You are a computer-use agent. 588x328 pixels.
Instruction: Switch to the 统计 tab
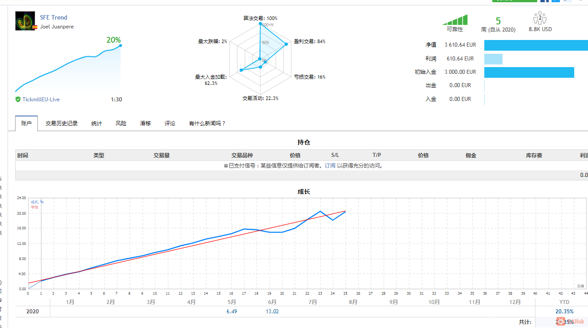[97, 124]
